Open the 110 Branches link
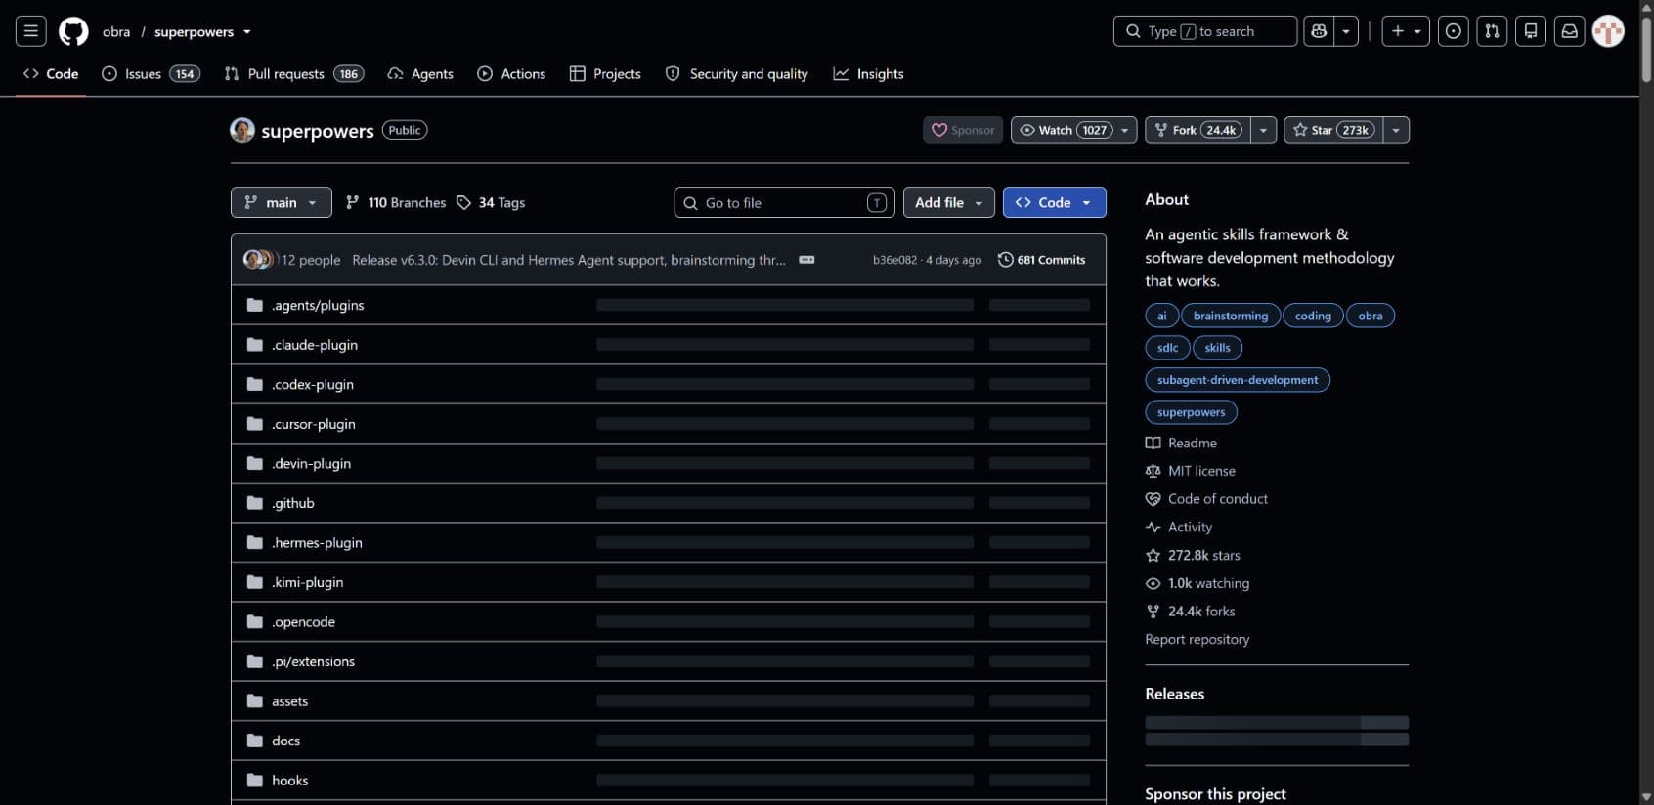 pos(396,202)
